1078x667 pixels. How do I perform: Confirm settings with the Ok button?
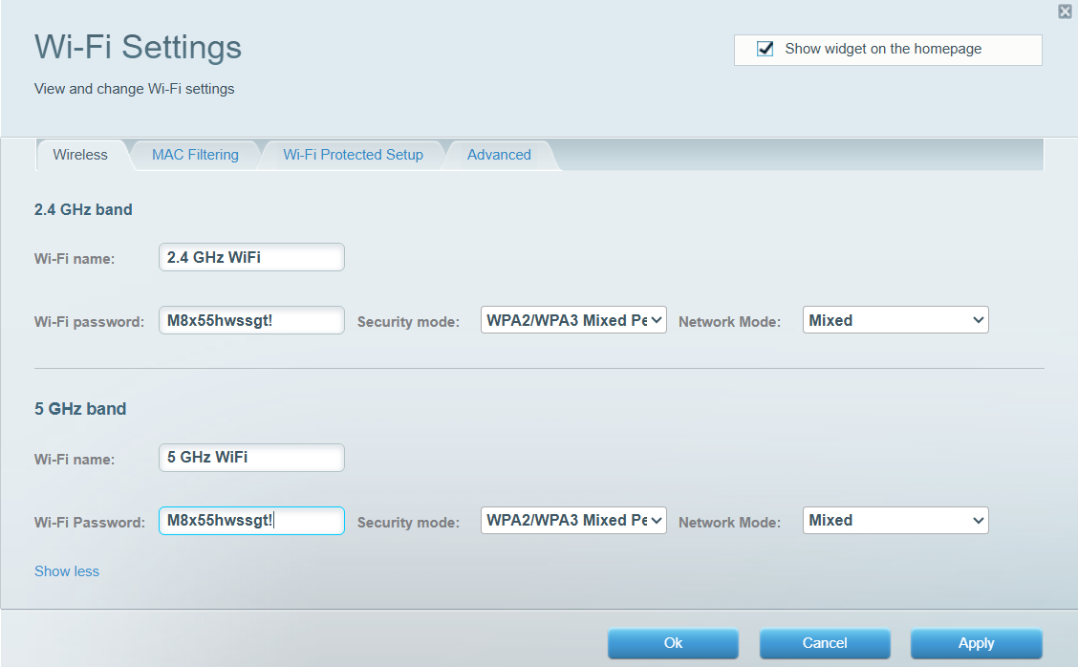coord(673,643)
